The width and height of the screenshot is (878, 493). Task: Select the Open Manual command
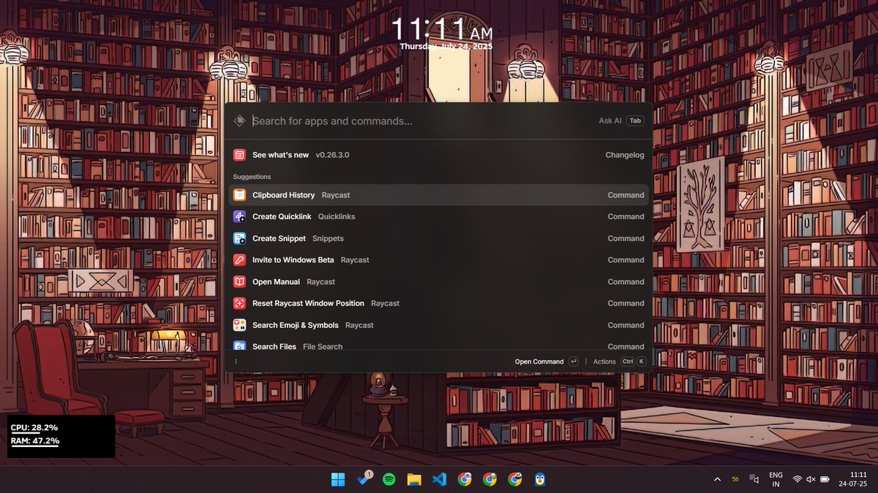[x=438, y=281]
